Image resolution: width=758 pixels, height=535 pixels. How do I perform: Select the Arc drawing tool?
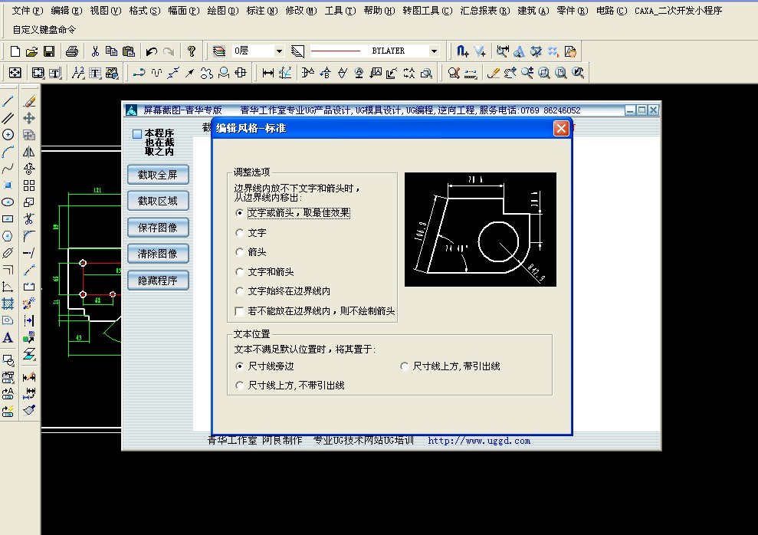tap(8, 152)
